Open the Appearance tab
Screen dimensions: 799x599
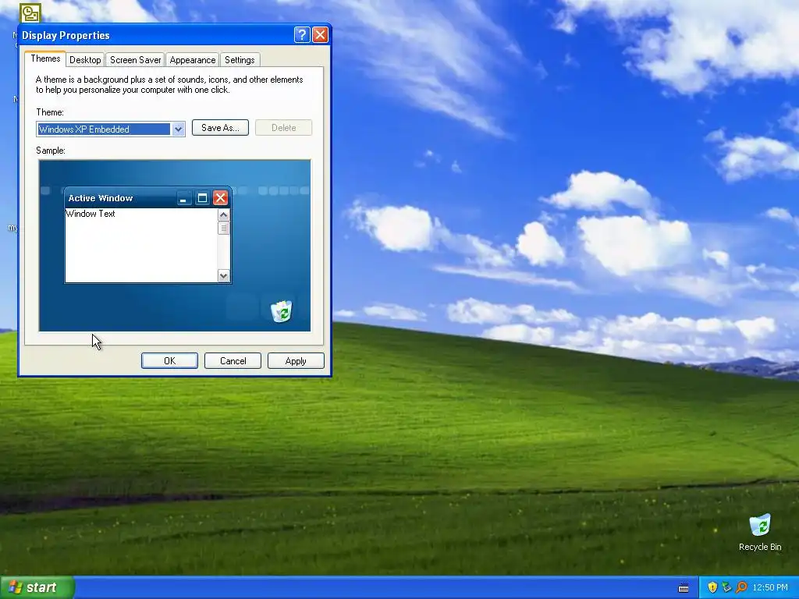click(x=192, y=59)
